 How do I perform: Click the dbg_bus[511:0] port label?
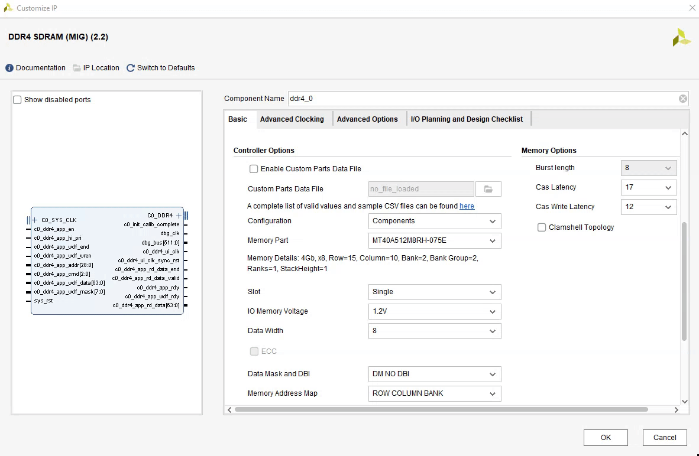point(160,243)
